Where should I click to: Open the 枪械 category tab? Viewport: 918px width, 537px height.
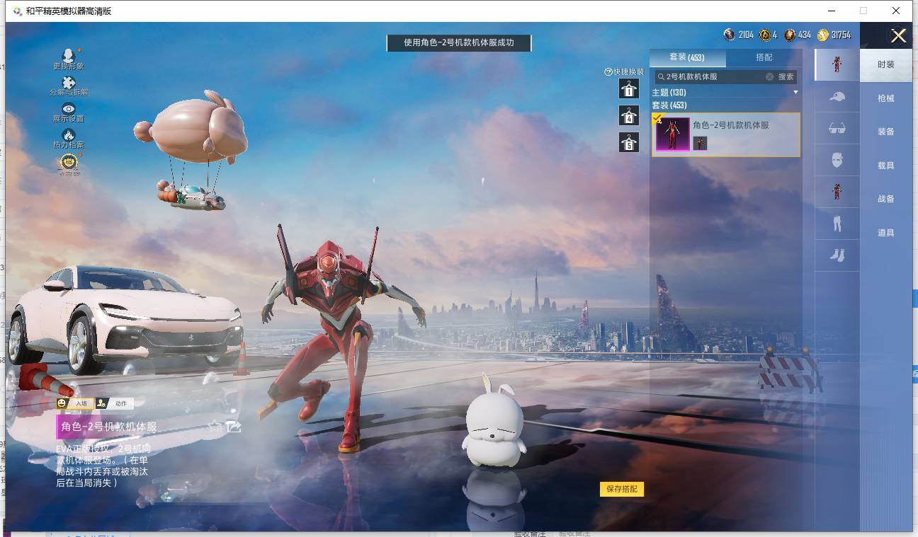pyautogui.click(x=886, y=98)
